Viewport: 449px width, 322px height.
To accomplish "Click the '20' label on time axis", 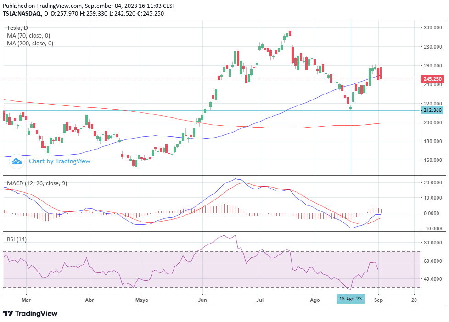I will (414, 300).
